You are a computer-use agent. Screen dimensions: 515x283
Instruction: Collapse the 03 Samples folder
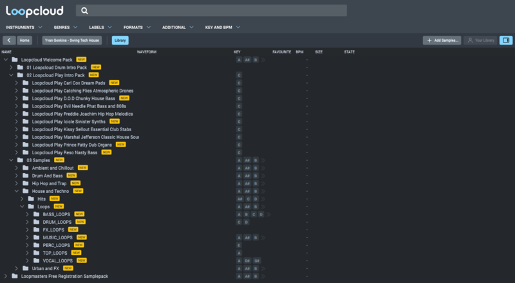tap(11, 160)
